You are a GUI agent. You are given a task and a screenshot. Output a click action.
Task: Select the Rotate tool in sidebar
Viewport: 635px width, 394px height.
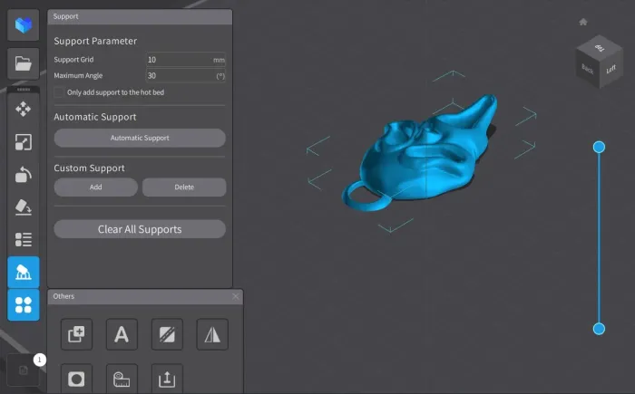pyautogui.click(x=24, y=175)
